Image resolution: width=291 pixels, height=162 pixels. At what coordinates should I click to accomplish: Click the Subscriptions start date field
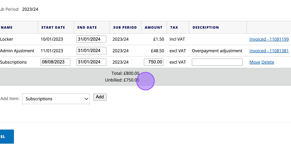pyautogui.click(x=55, y=62)
